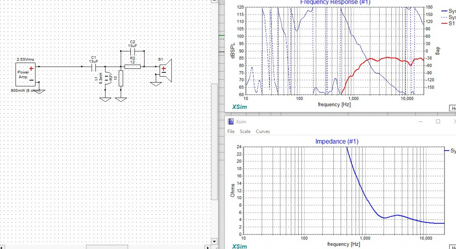Viewport: 456px width, 249px height.
Task: Click the red S1 legend entry
Action: [449, 23]
